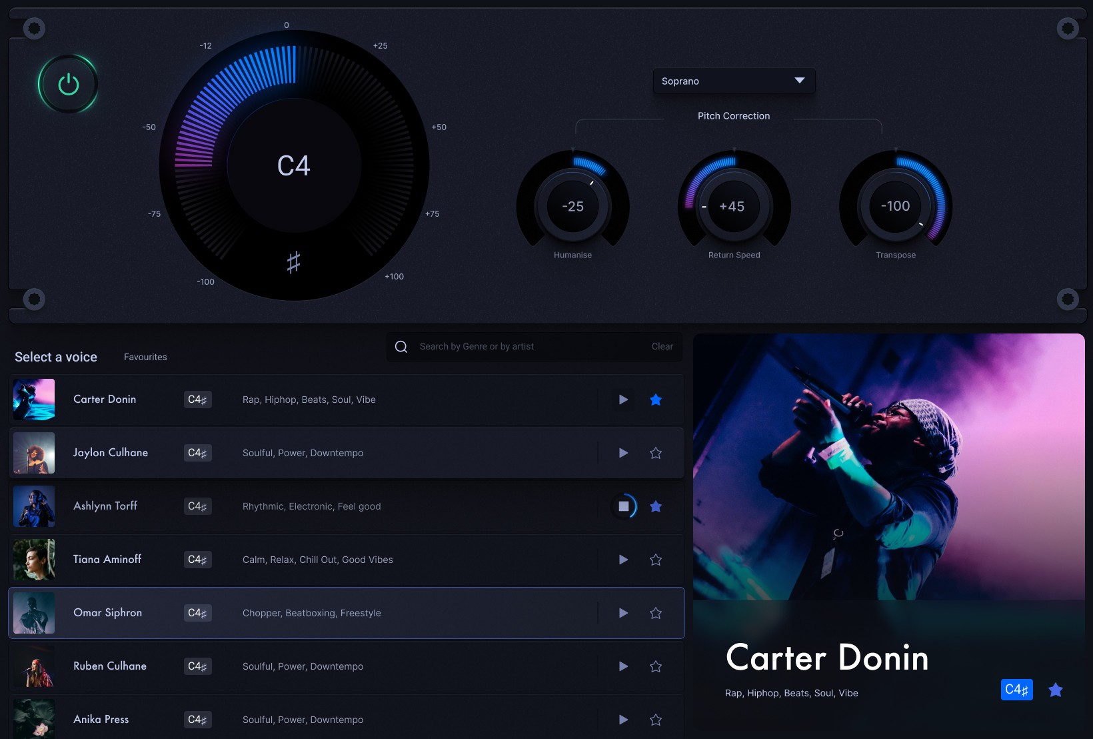Click the Transpose knob
This screenshot has width=1093, height=739.
pos(895,207)
